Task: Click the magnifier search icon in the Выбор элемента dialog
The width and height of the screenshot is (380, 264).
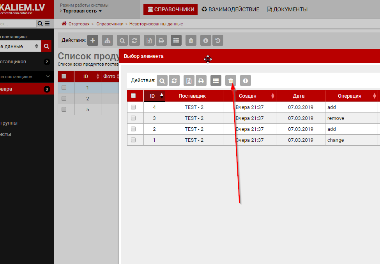Action: 162,81
